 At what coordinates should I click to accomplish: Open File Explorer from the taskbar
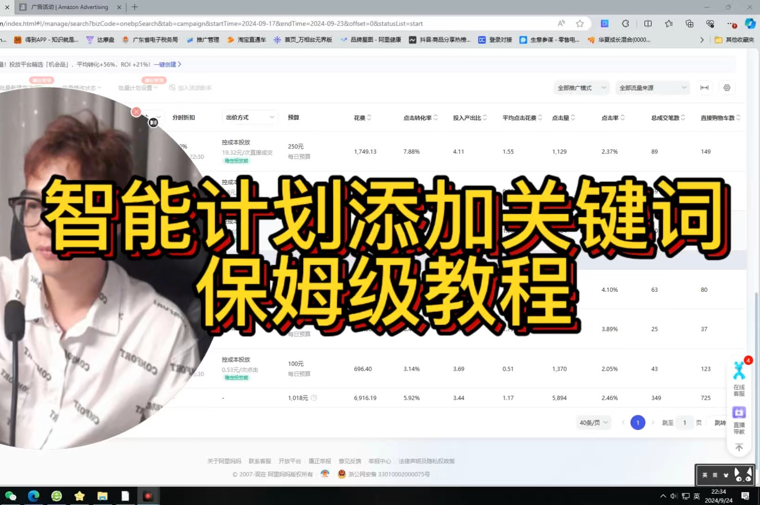pyautogui.click(x=102, y=496)
